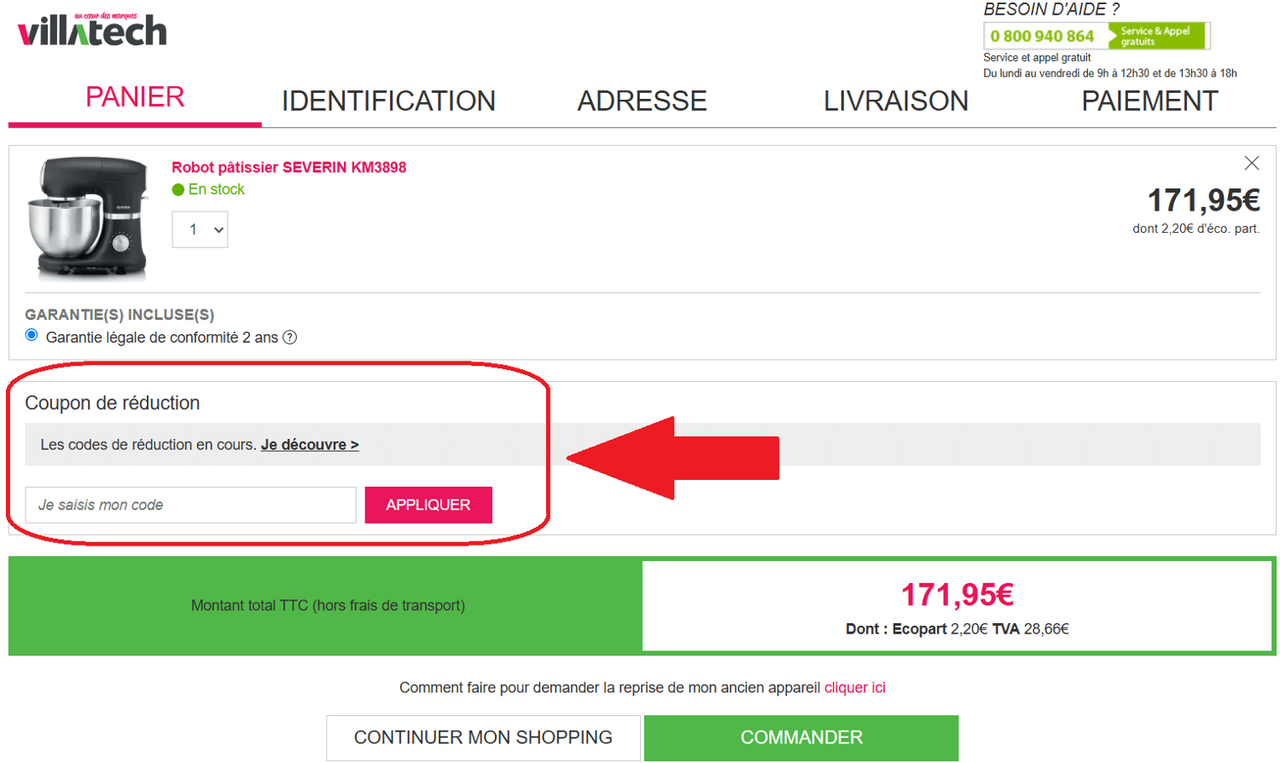
Task: Go to the ADRESSE step tab
Action: click(642, 101)
